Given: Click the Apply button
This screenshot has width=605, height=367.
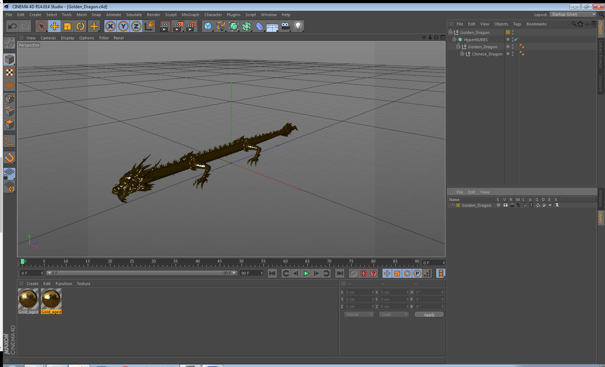Looking at the screenshot, I should 429,314.
